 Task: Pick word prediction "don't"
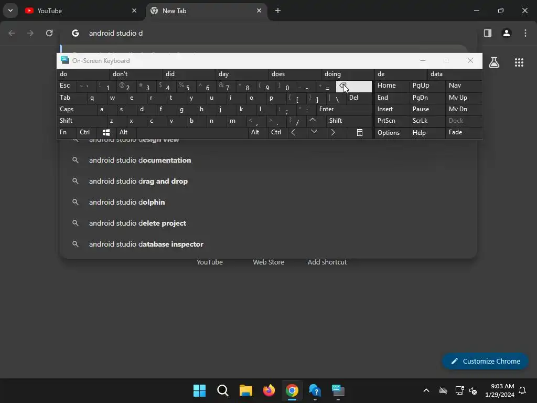click(136, 74)
